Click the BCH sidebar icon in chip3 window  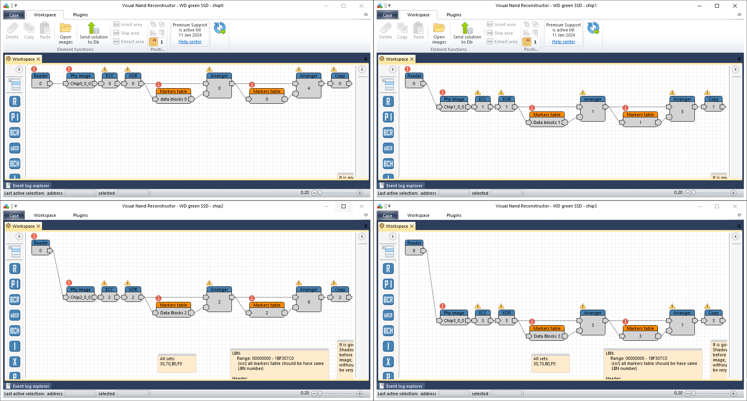388,331
